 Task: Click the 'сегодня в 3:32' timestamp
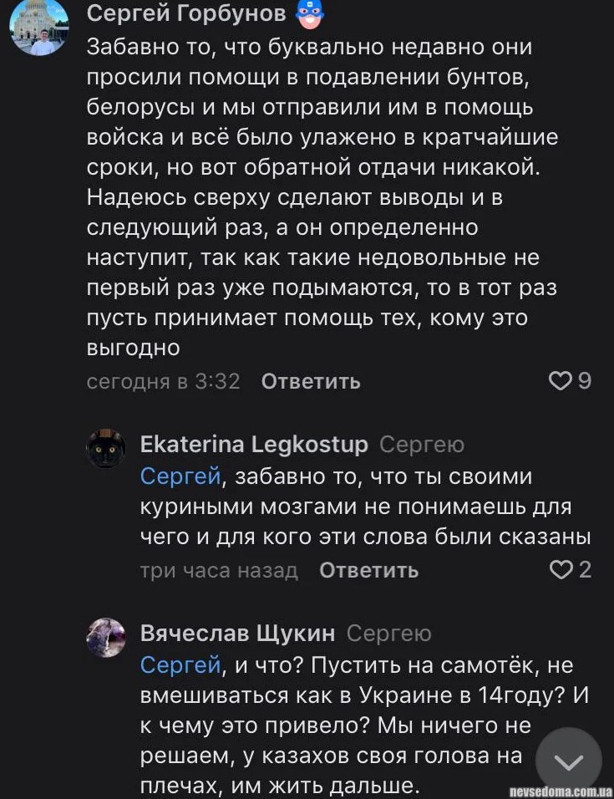pyautogui.click(x=164, y=382)
